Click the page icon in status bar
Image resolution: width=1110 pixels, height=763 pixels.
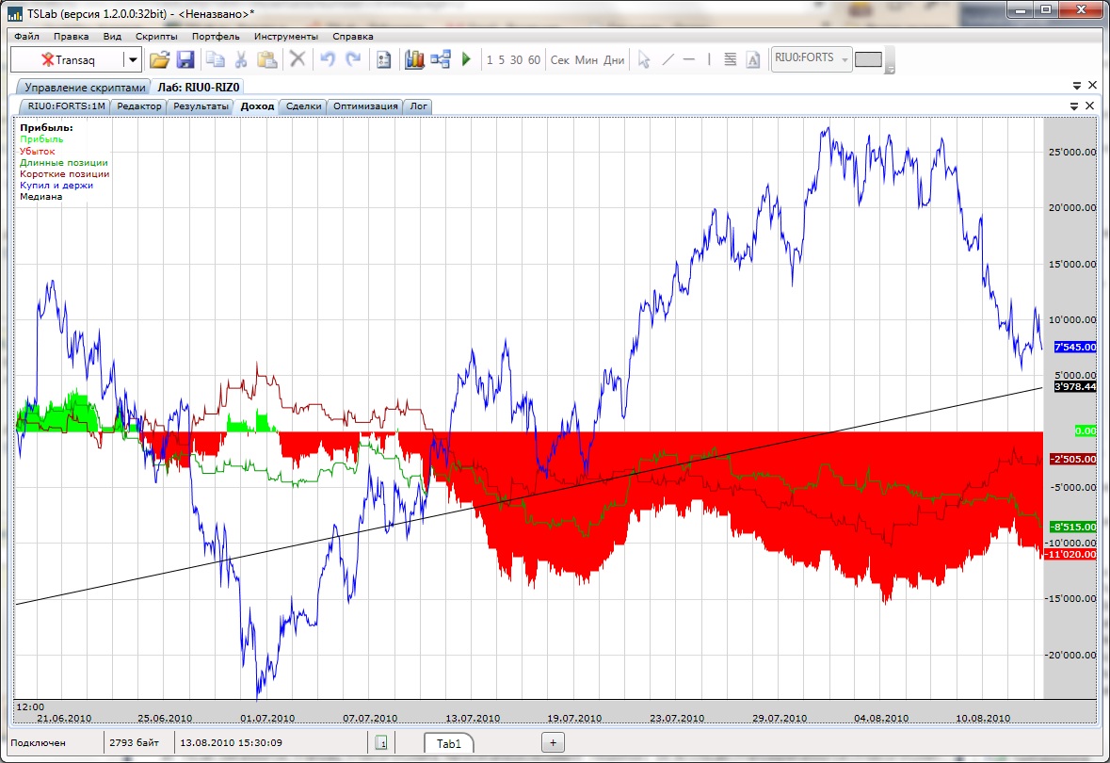pyautogui.click(x=381, y=743)
